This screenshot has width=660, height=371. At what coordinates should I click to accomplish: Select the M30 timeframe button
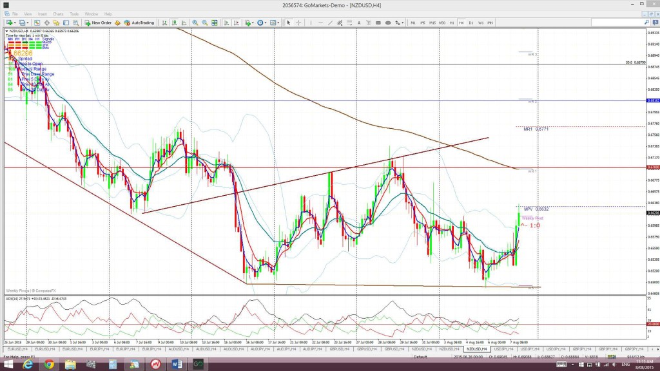[x=442, y=23]
